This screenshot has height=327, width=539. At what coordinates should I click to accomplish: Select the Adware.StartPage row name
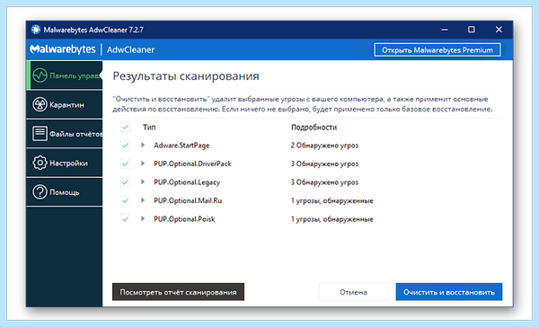(181, 146)
